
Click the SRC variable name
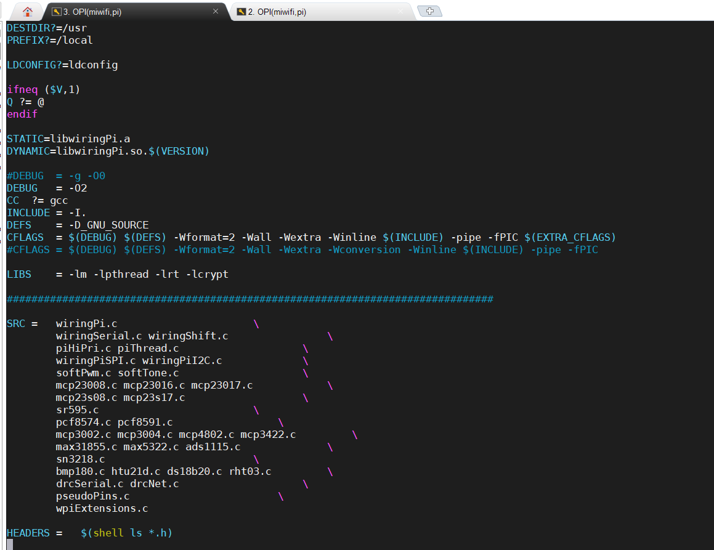[16, 323]
